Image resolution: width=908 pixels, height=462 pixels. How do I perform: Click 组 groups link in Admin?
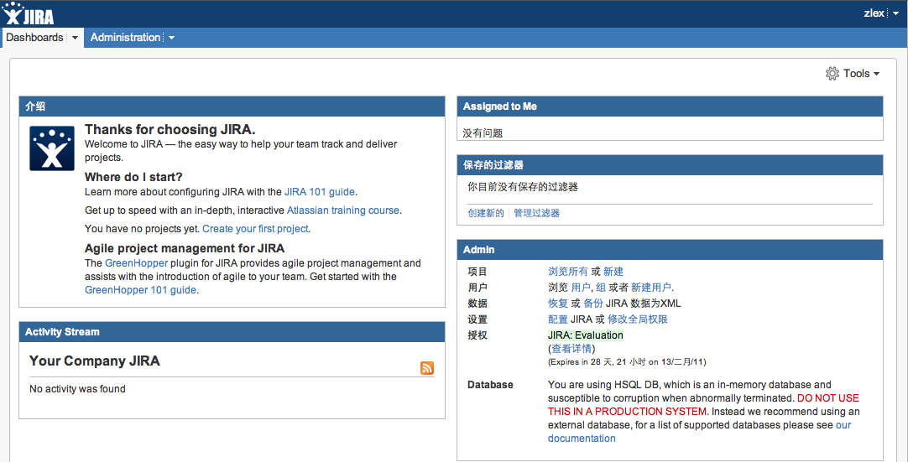coord(601,287)
